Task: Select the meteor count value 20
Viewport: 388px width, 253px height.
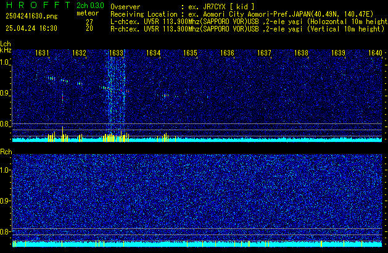Action: tap(89, 28)
